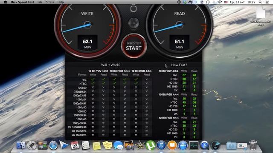
Task: Click the NTSC write value "68" in How Fast
Action: point(184,79)
